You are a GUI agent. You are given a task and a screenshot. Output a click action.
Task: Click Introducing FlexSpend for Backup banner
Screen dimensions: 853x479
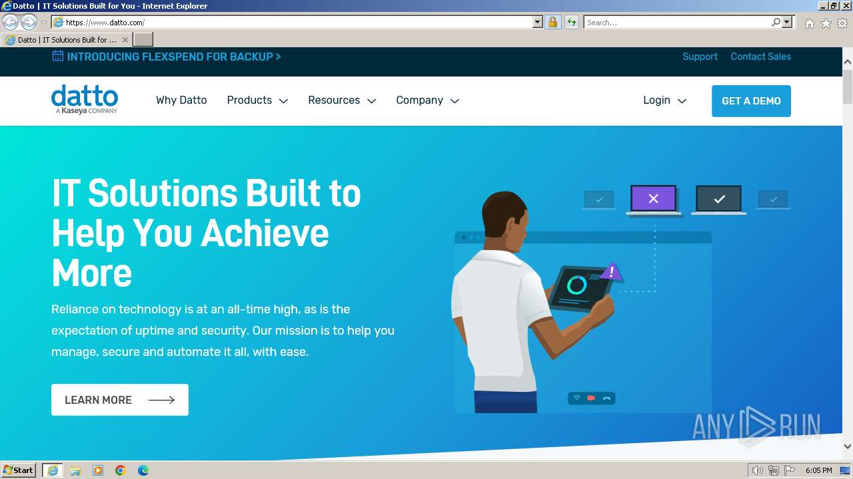(174, 57)
